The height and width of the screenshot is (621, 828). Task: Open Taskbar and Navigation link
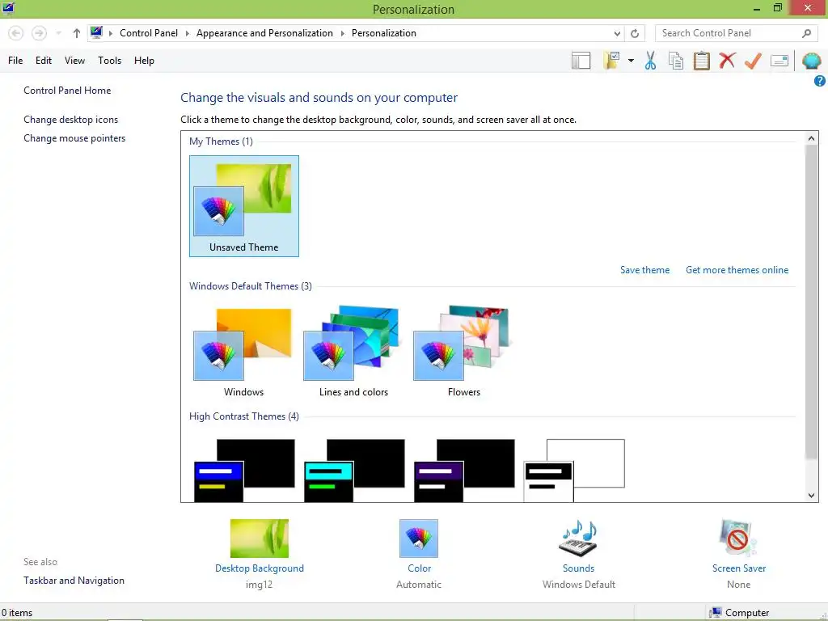pyautogui.click(x=74, y=581)
